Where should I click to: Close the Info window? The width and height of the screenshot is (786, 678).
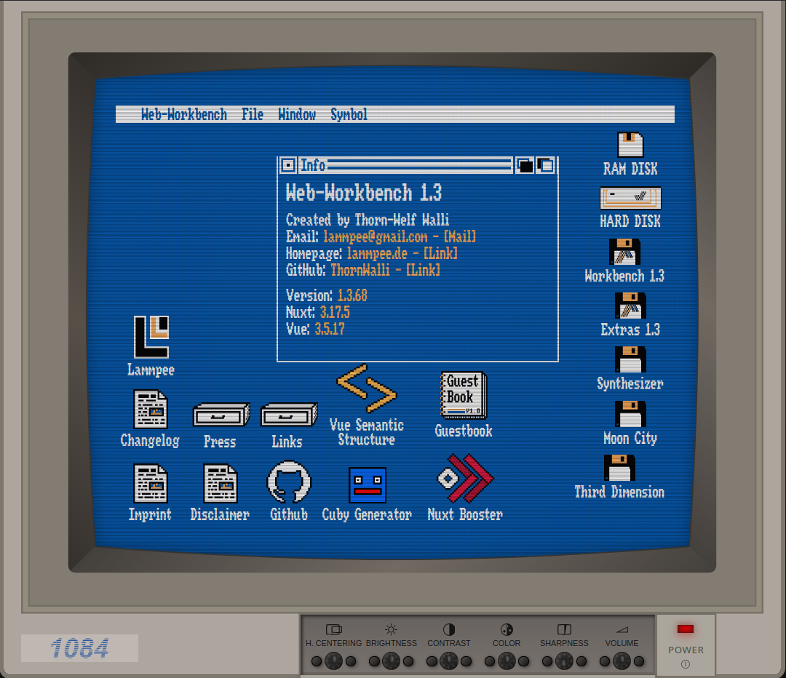click(287, 165)
